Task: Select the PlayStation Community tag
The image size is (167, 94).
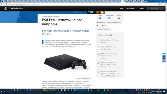Action: (114, 23)
